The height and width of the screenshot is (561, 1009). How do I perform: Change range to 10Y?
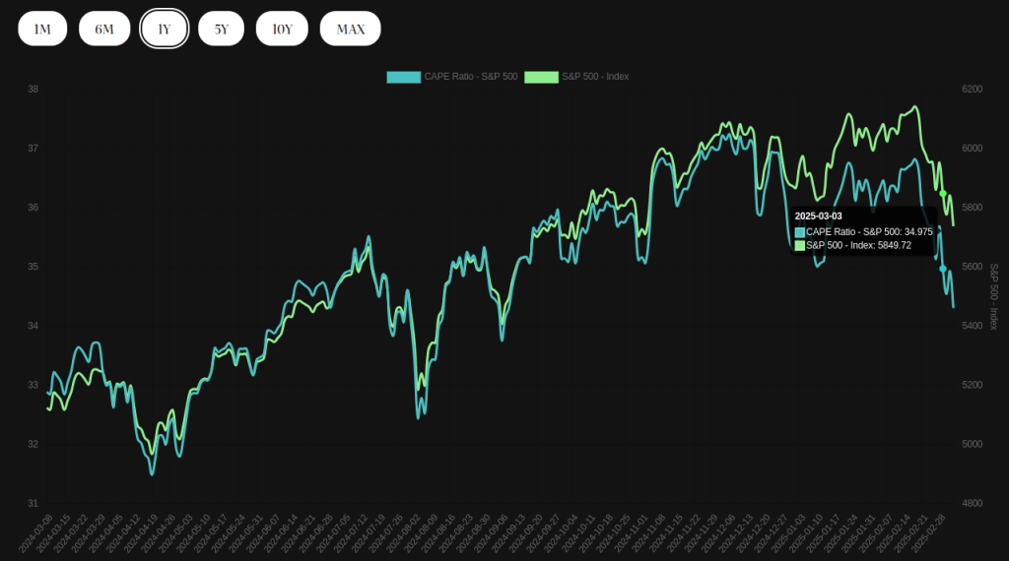tap(283, 30)
